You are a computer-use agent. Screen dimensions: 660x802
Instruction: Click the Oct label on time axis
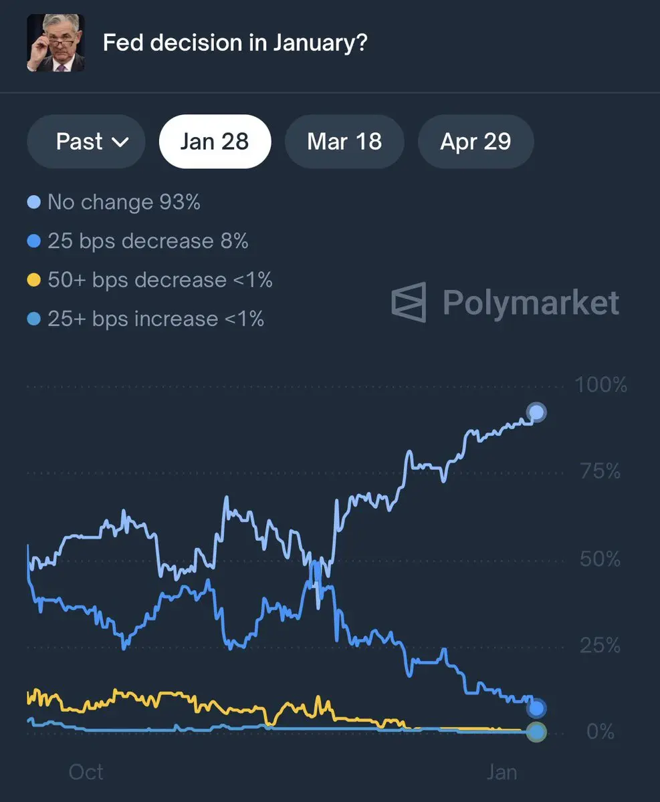click(x=86, y=773)
